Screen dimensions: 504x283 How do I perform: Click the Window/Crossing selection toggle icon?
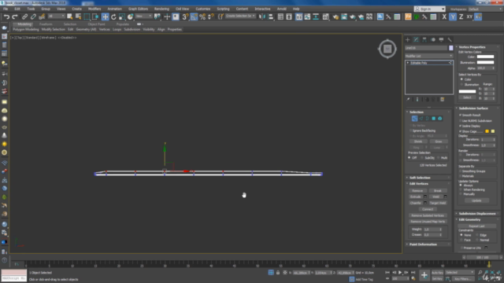(x=95, y=17)
